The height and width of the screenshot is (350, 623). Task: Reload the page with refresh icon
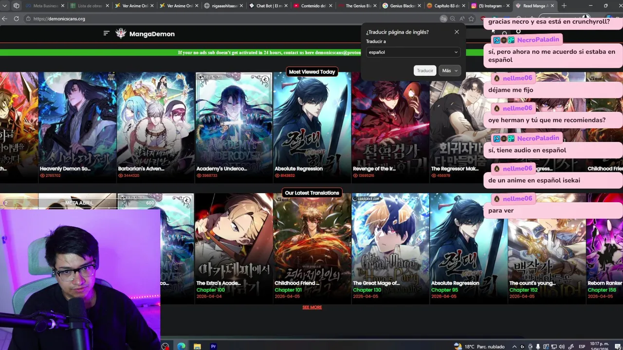(x=16, y=18)
